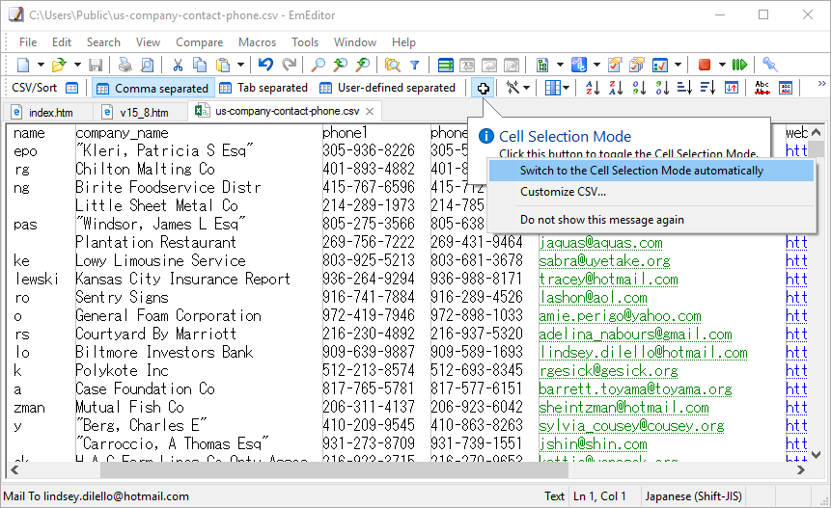The width and height of the screenshot is (831, 508).
Task: Expand the column adjust dropdown arrow
Action: (566, 88)
